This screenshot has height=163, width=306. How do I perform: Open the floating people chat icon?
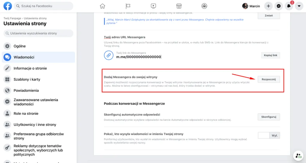coord(299,156)
